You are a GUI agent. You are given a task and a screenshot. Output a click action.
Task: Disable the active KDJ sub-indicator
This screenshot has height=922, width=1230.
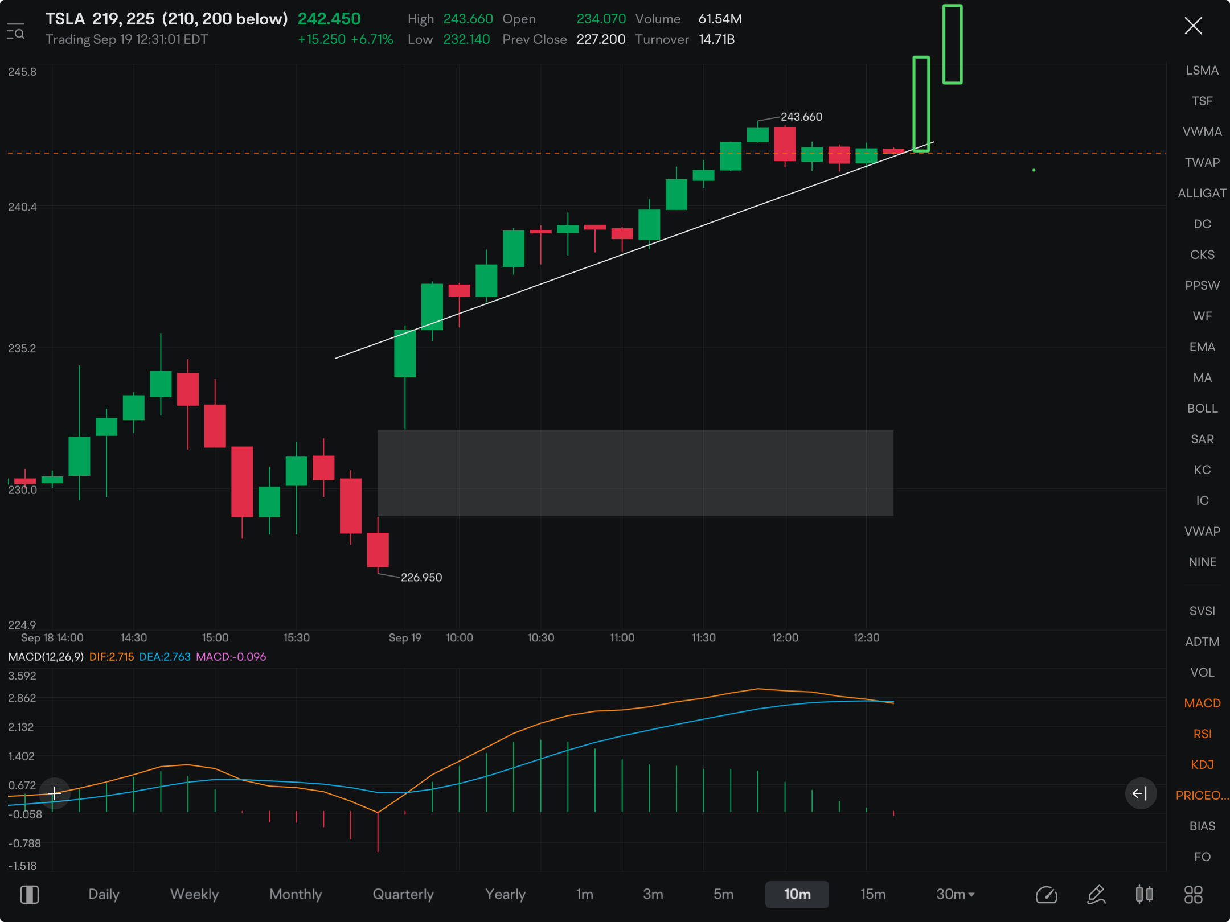(1202, 765)
